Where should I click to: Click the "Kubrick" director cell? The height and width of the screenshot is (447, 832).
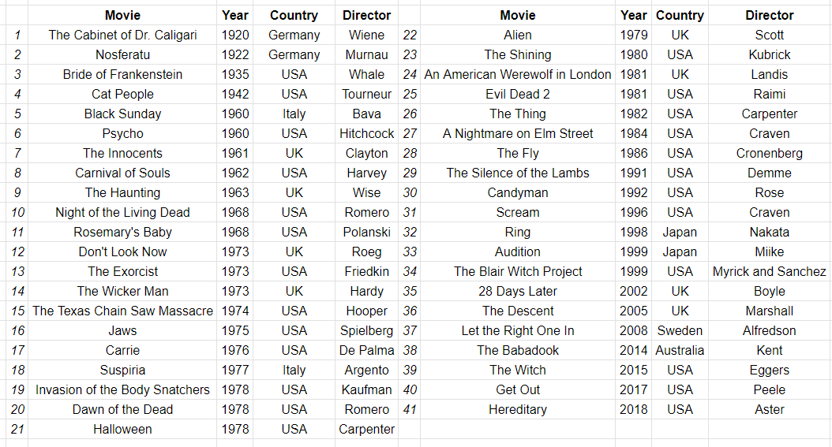pos(769,54)
